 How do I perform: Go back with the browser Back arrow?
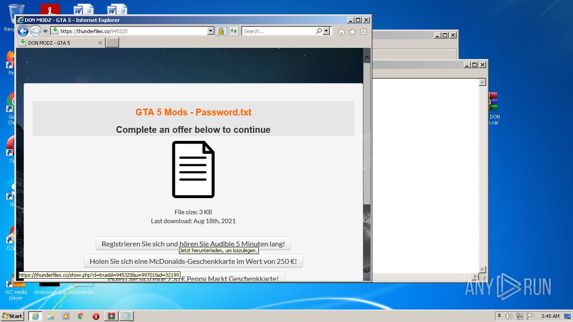(x=23, y=31)
